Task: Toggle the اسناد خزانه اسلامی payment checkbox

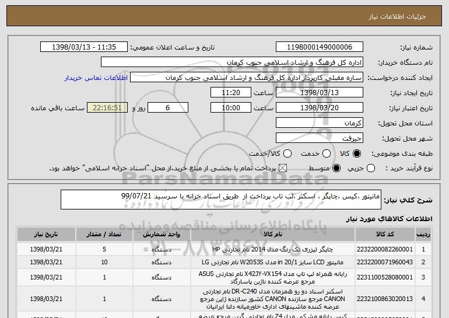Action: coord(283,168)
